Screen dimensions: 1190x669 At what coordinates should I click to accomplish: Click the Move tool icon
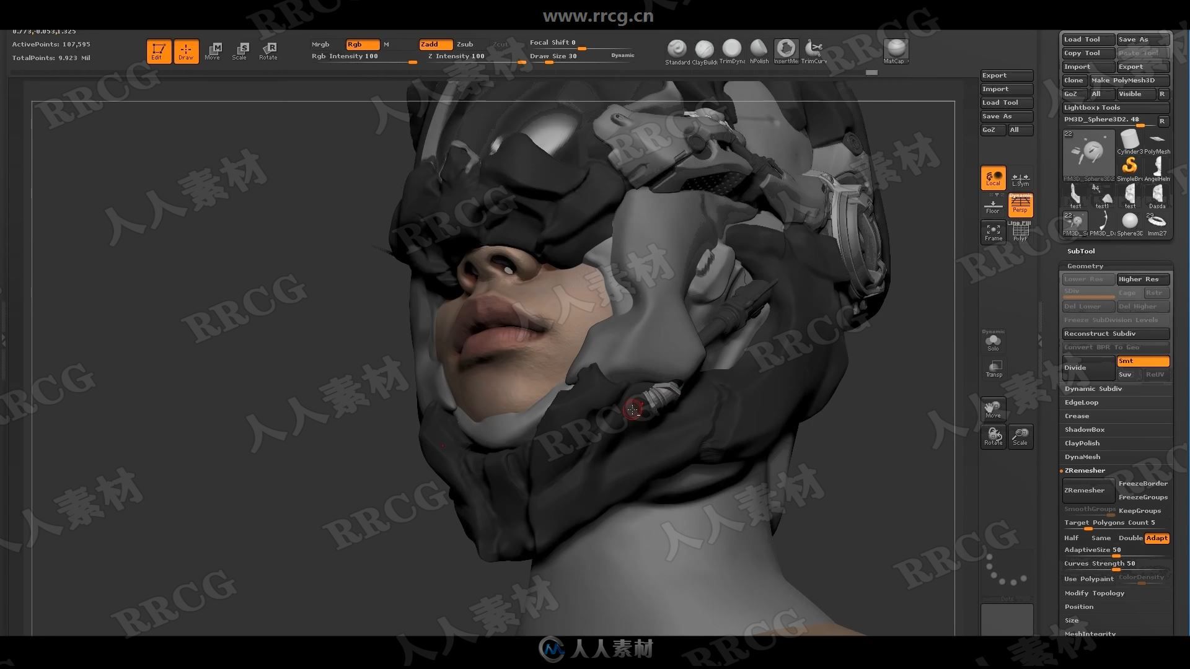pyautogui.click(x=213, y=51)
